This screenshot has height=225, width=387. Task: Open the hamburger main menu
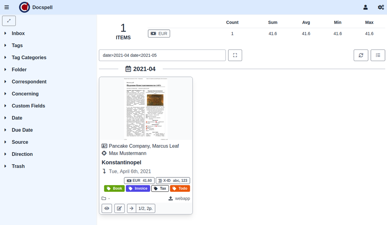(7, 7)
